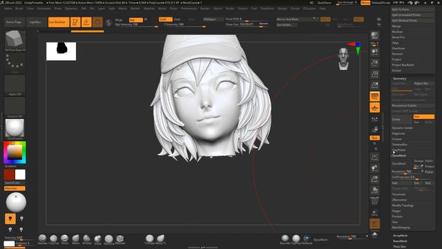Image resolution: width=442 pixels, height=249 pixels.
Task: Toggle the Floor grid button
Action: pyautogui.click(x=374, y=108)
